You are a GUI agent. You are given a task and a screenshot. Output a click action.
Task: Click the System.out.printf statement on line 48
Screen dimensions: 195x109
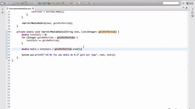pyautogui.click(x=68, y=55)
